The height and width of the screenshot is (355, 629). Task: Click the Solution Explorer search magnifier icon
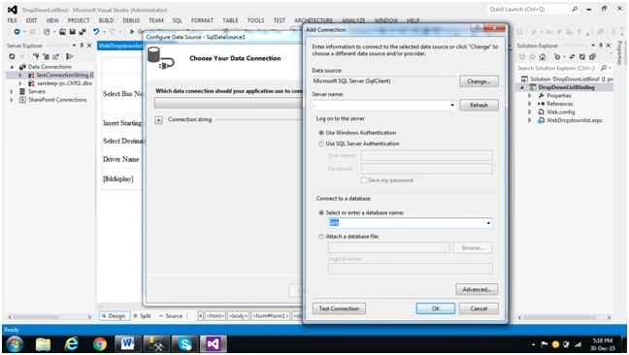[x=604, y=68]
